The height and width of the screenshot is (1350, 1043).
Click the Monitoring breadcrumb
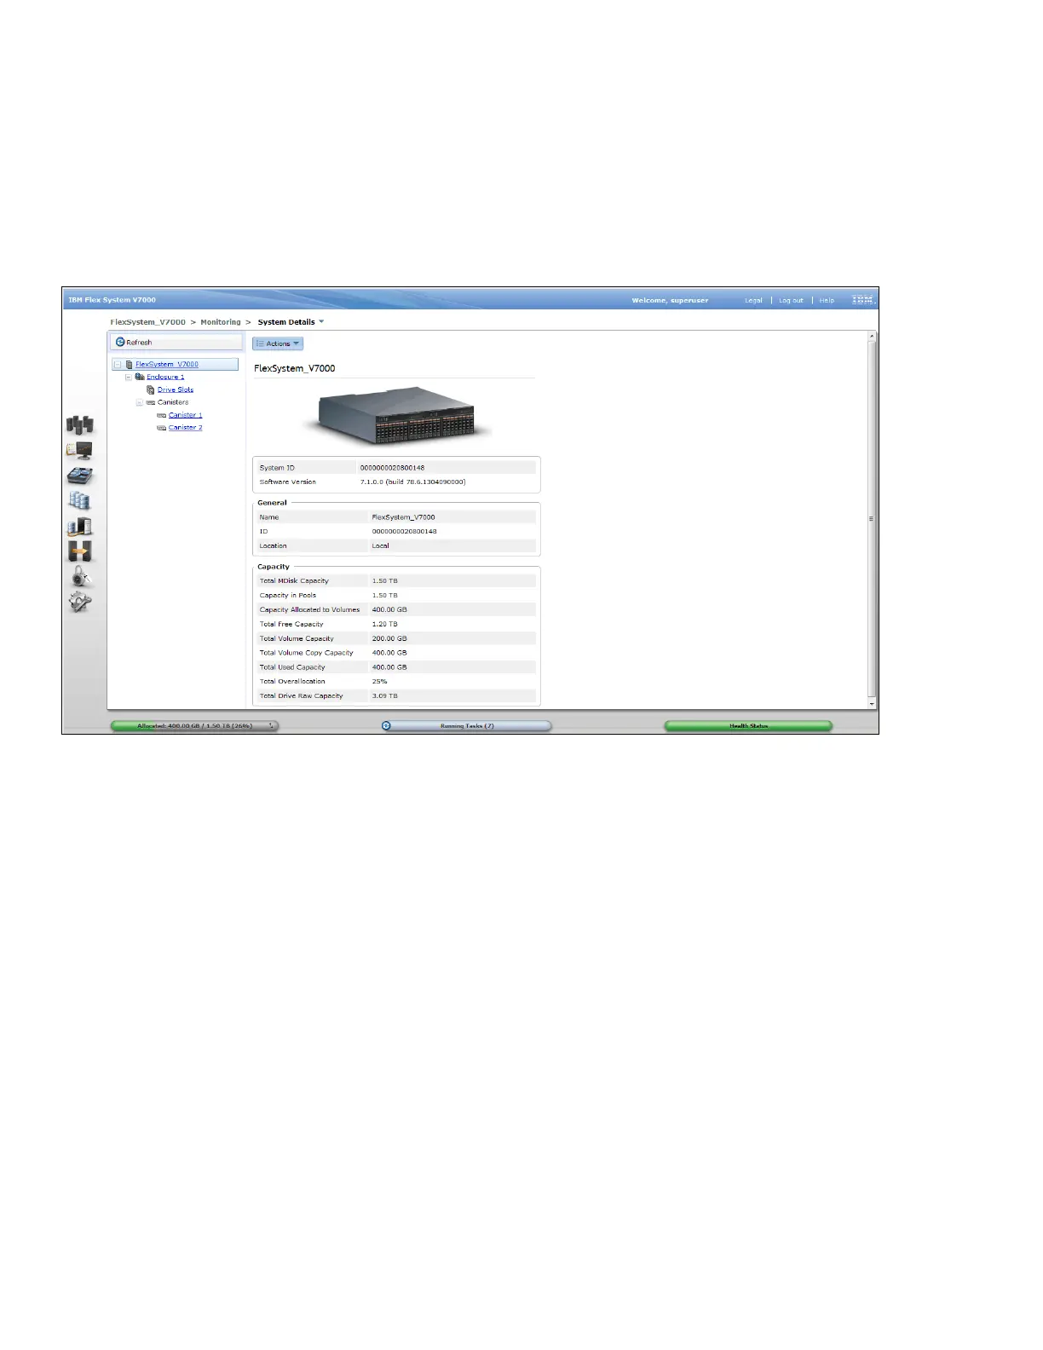pyautogui.click(x=221, y=322)
